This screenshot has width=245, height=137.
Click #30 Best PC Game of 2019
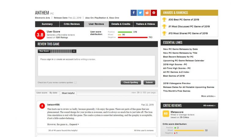click(x=184, y=20)
